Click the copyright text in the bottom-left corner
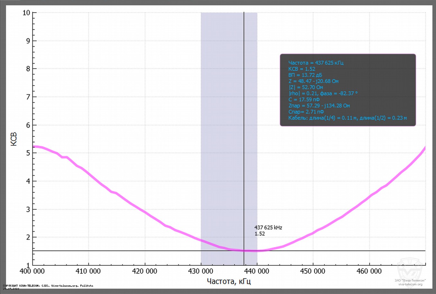 point(48,286)
